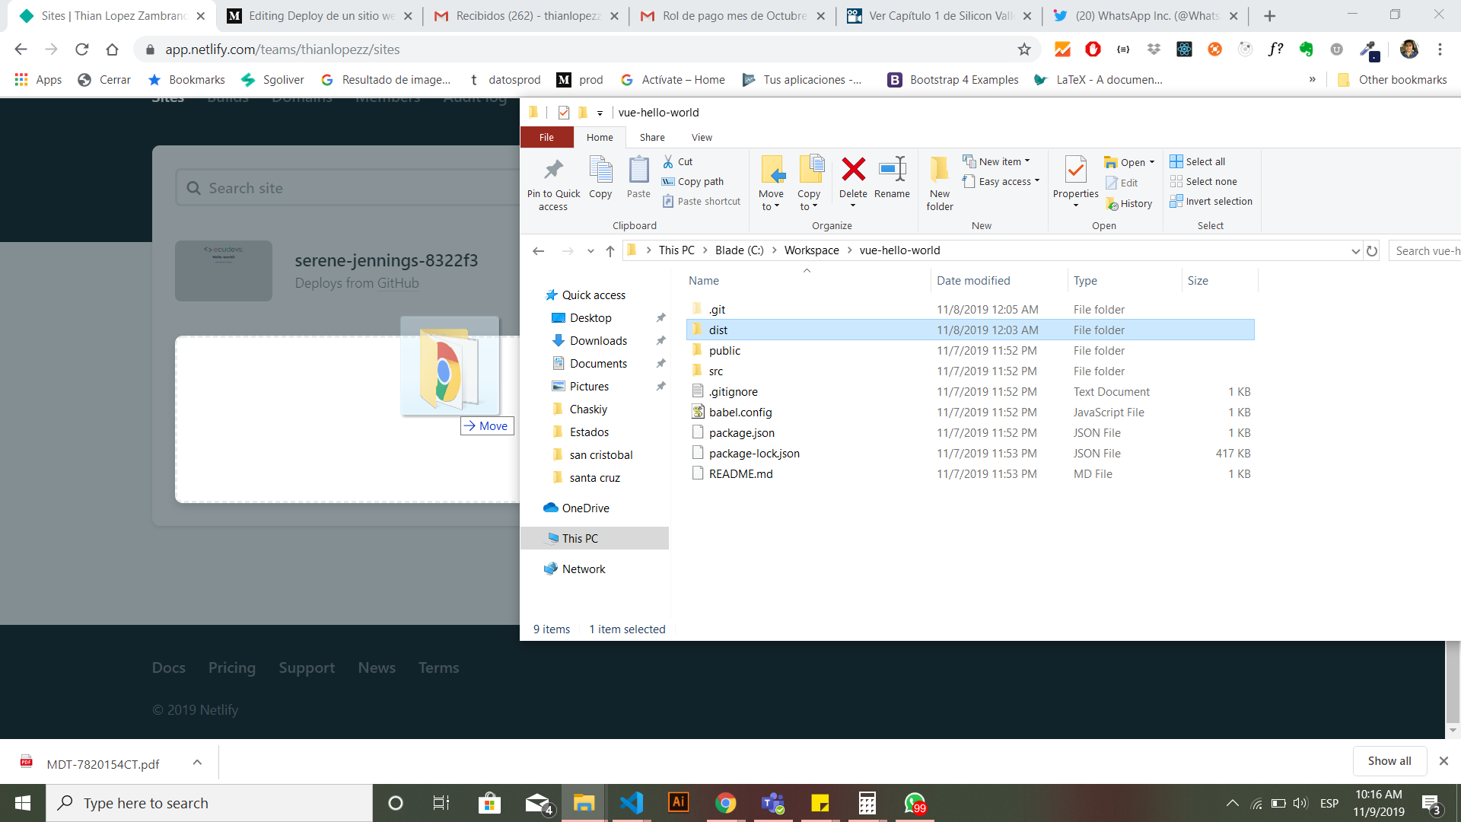Click the red Delete icon in ribbon

853,170
